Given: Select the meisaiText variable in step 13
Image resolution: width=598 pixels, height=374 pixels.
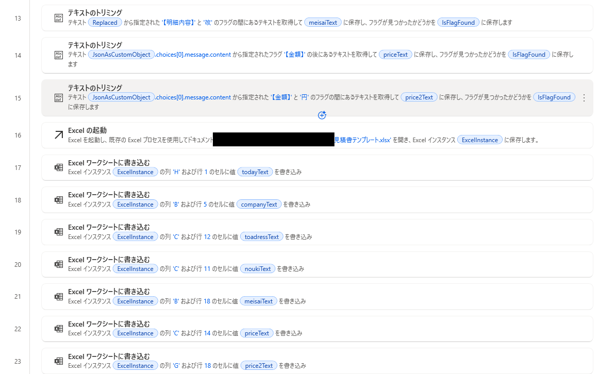Looking at the screenshot, I should coord(323,23).
